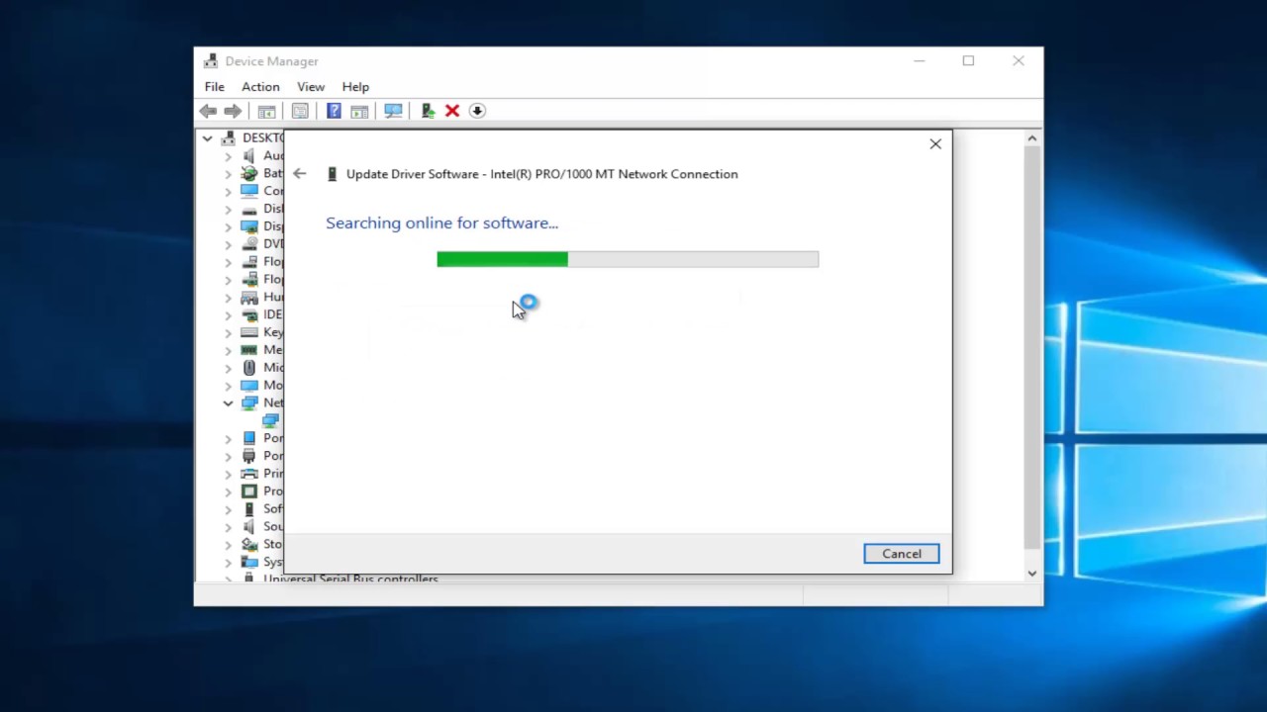Open the Action menu
This screenshot has width=1267, height=712.
(x=260, y=86)
